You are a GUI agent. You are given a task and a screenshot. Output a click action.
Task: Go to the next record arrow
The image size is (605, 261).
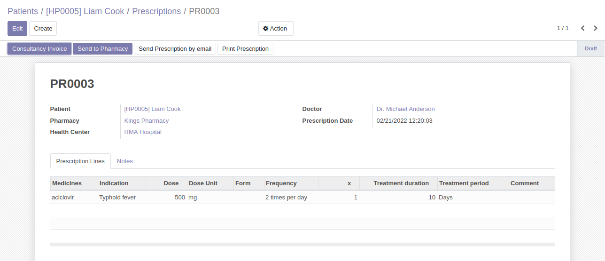coord(596,28)
